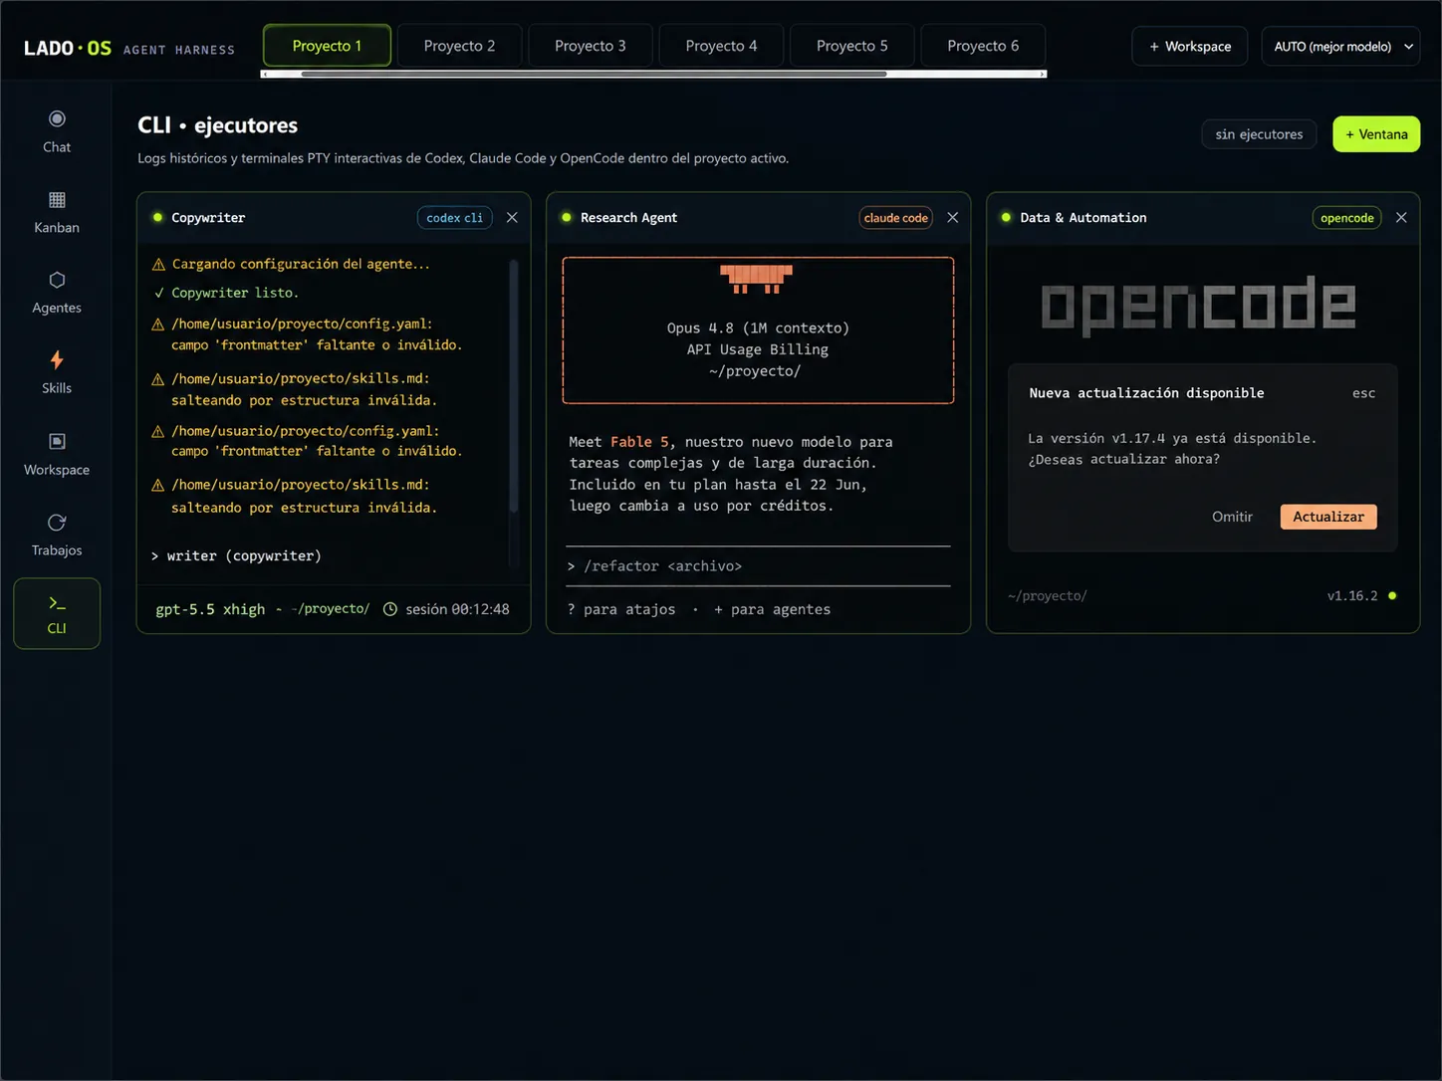Click the green status dot beside Copywriter
Viewport: 1442px width, 1081px height.
click(157, 217)
